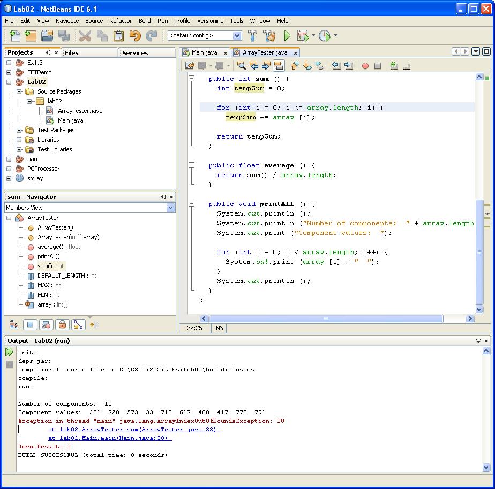Open the Members View combo box
Screen dimensions: 495x489
91,208
